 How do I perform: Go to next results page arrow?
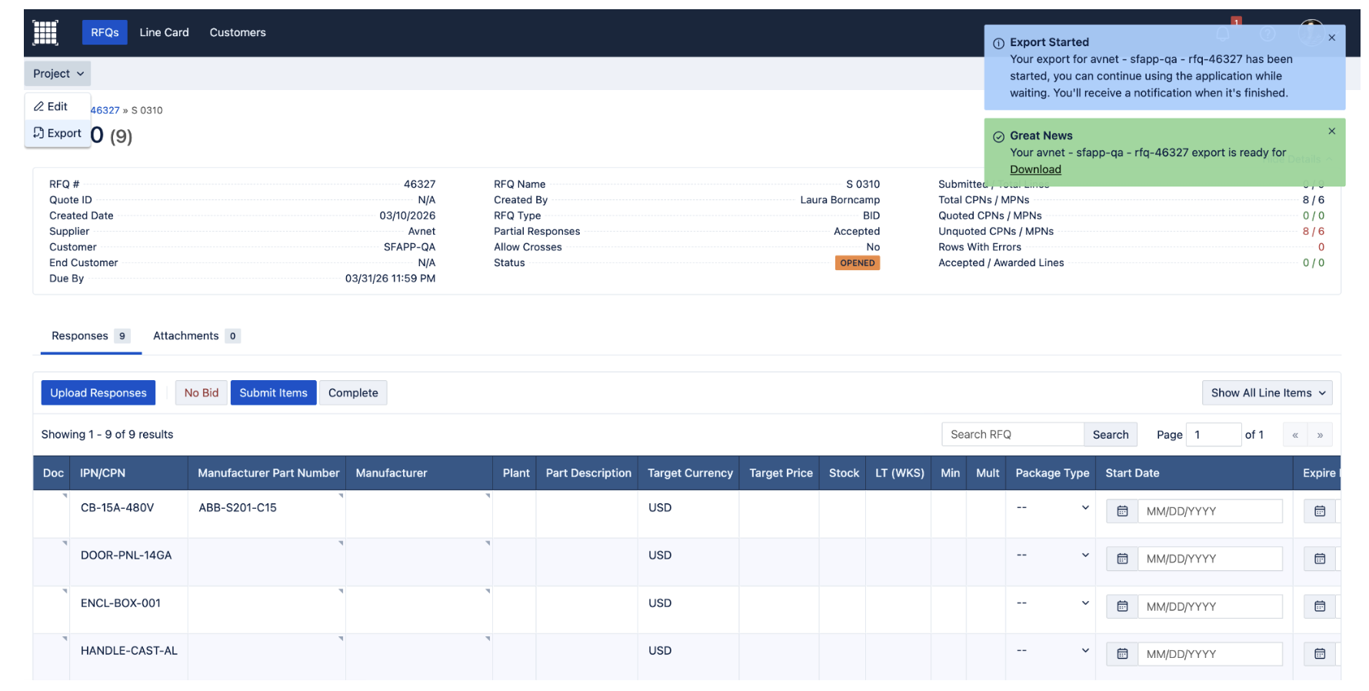pyautogui.click(x=1320, y=435)
